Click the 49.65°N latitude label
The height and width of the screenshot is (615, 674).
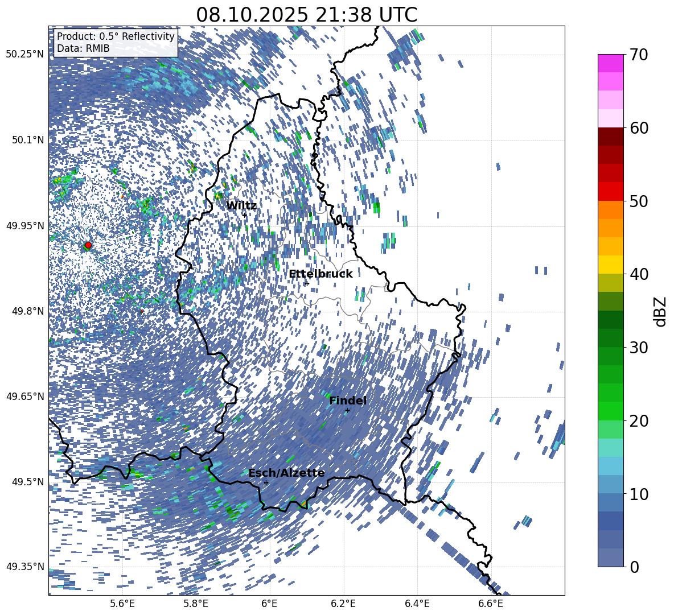point(25,396)
